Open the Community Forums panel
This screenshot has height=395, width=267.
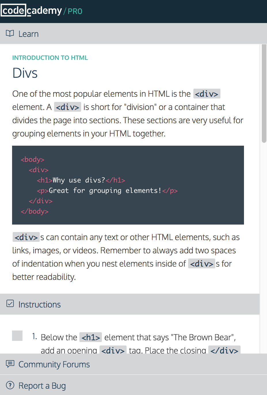pos(54,364)
